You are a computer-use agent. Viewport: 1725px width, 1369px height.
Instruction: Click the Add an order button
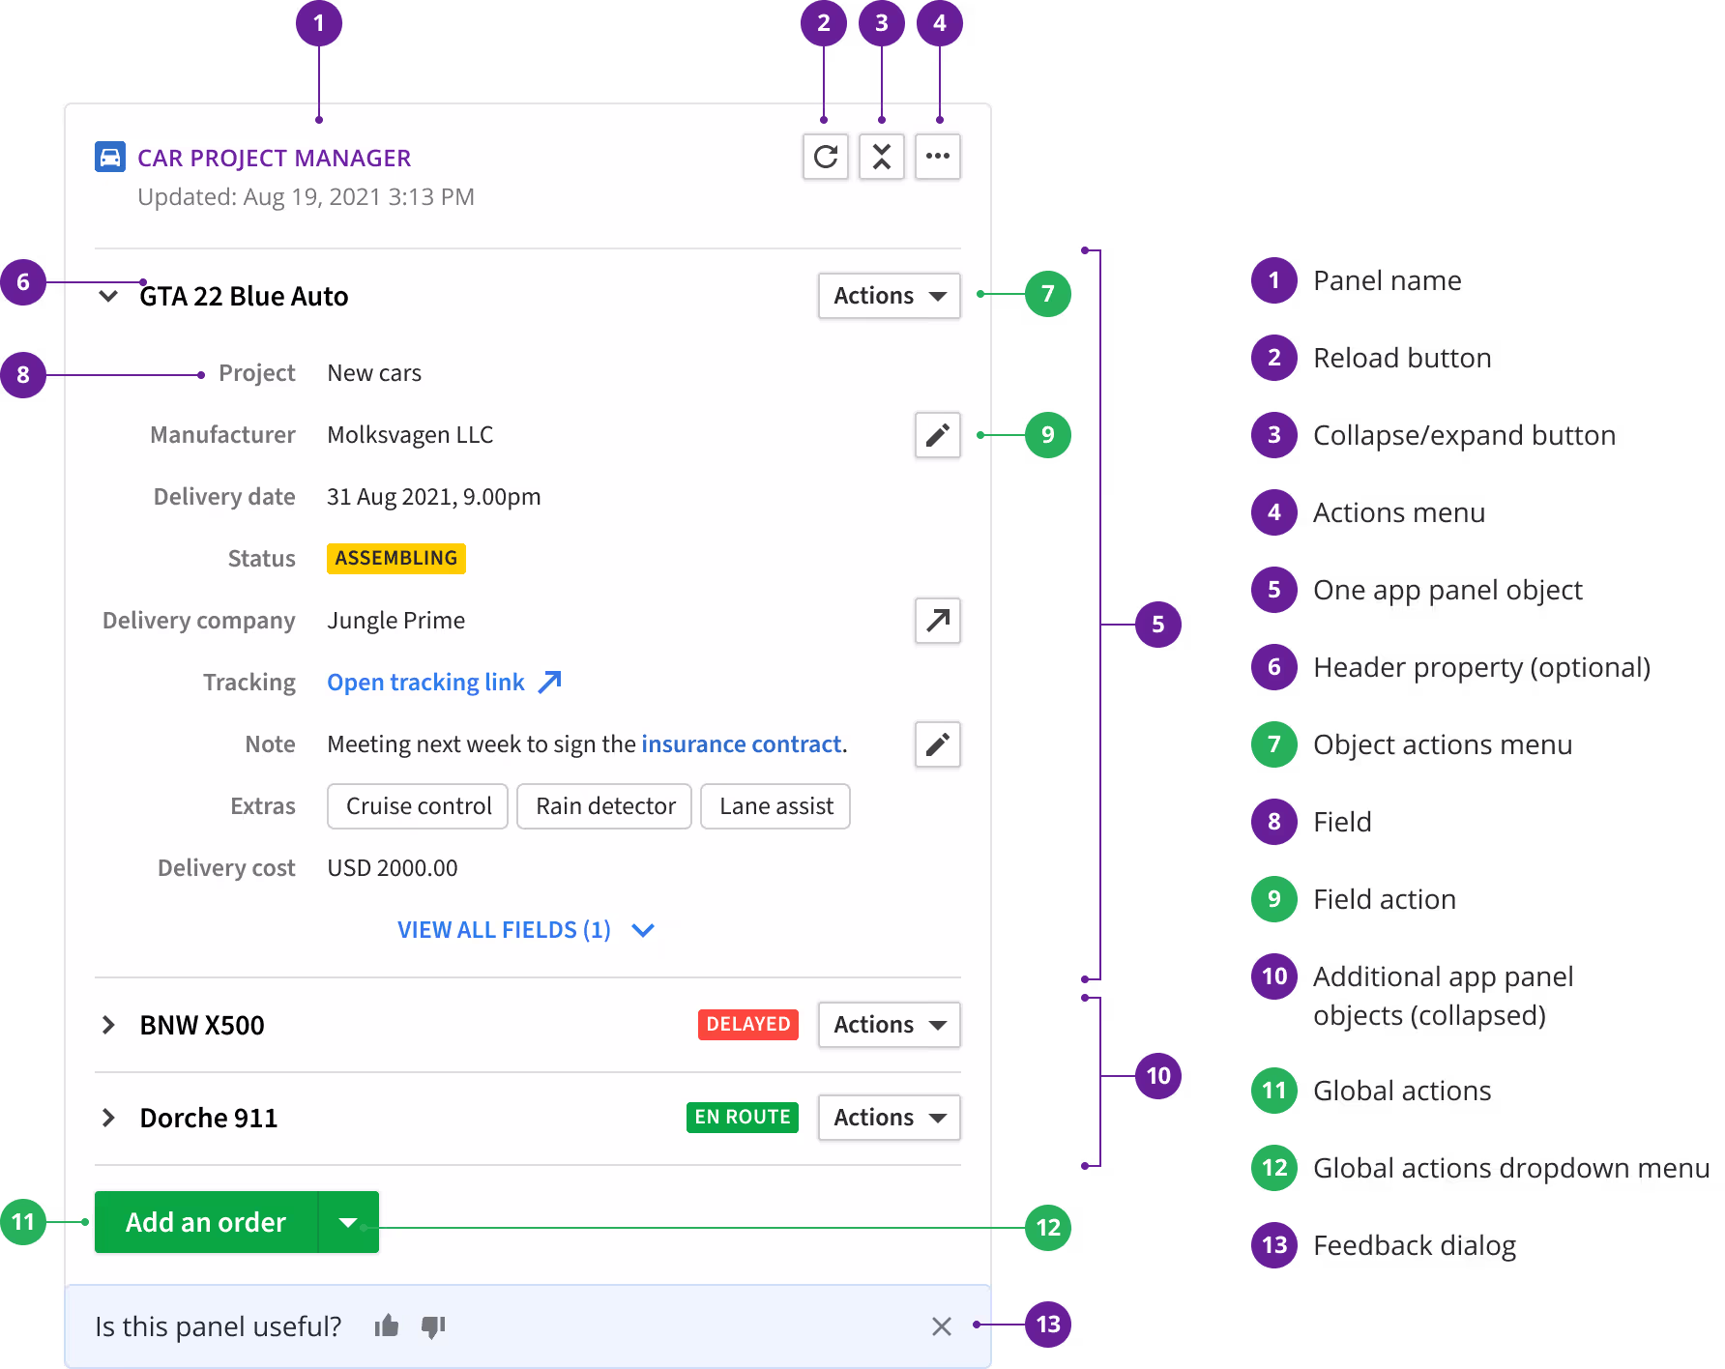206,1222
